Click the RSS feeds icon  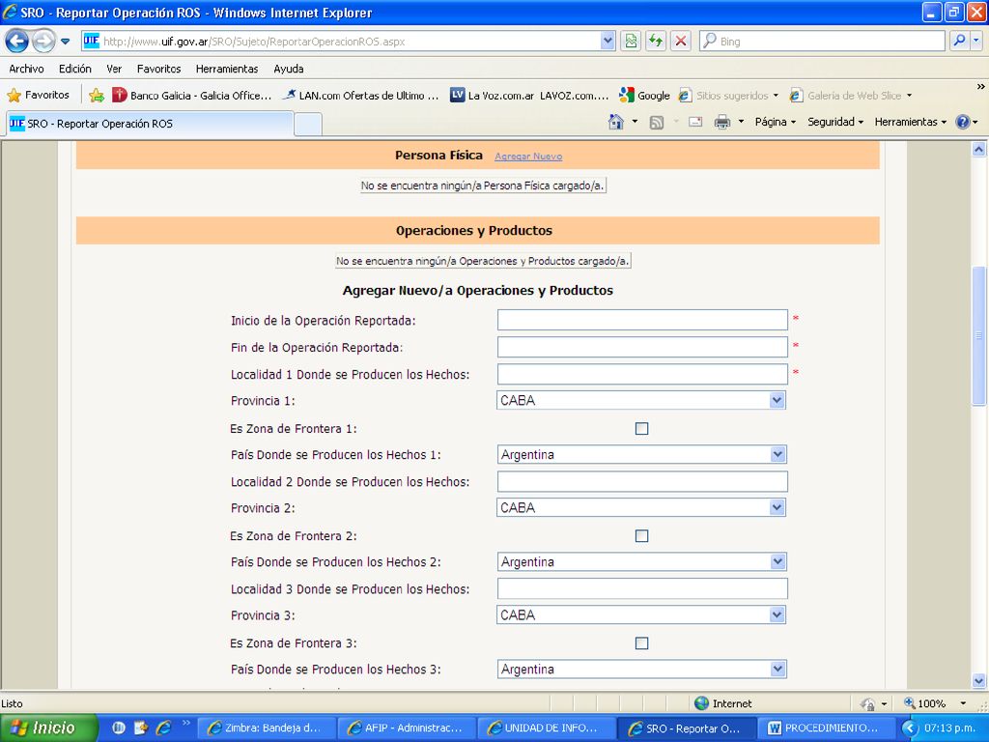[x=657, y=123]
